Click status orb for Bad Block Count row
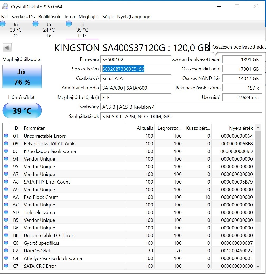The image size is (266, 274). click(x=6, y=197)
